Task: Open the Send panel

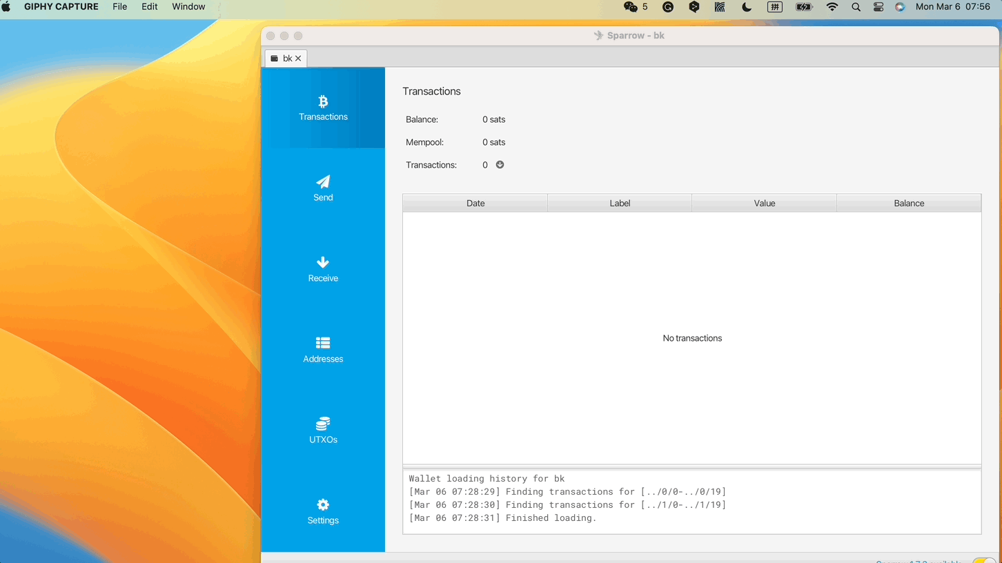Action: coord(323,188)
